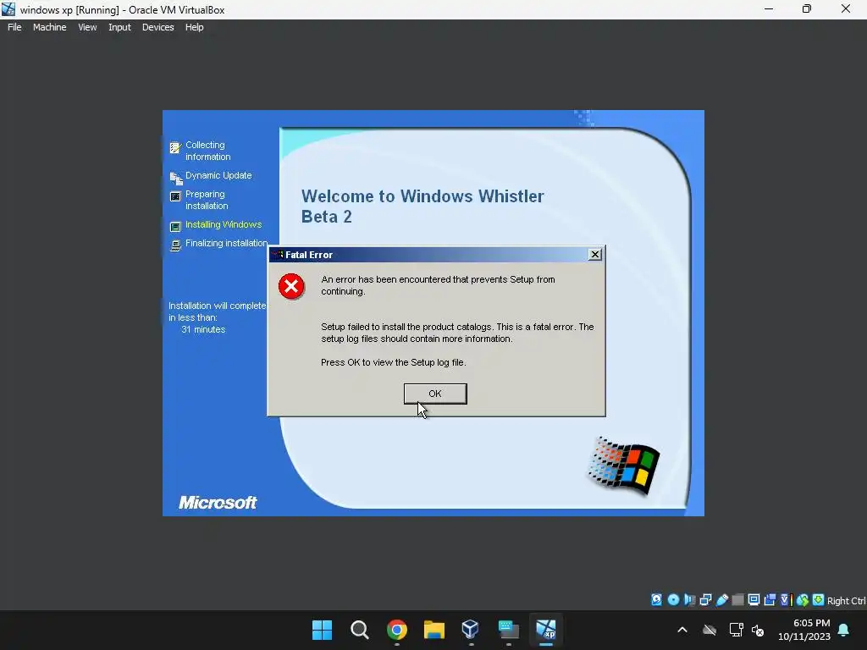
Task: Open the Help menu
Action: pos(194,27)
